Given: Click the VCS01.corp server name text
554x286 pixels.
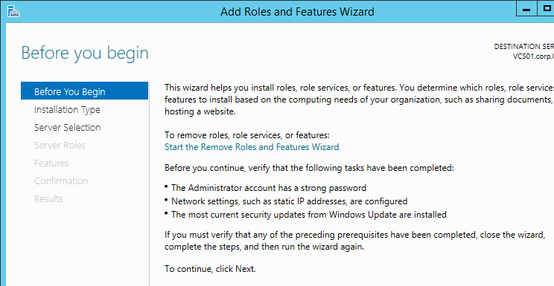Looking at the screenshot, I should click(x=533, y=56).
